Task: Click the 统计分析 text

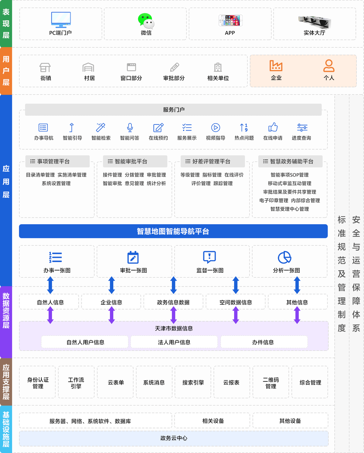Action: point(156,184)
